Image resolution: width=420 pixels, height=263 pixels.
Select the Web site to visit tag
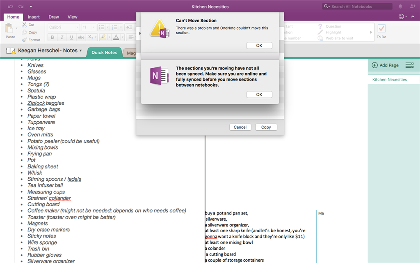pos(336,38)
